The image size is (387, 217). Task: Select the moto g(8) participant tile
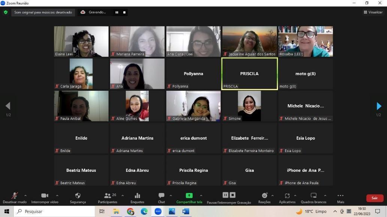306,74
